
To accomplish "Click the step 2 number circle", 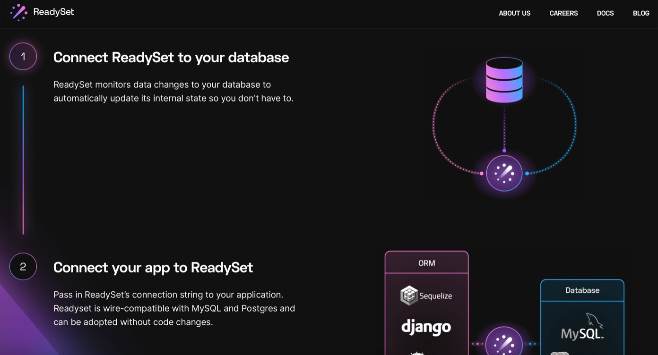I will pyautogui.click(x=23, y=266).
